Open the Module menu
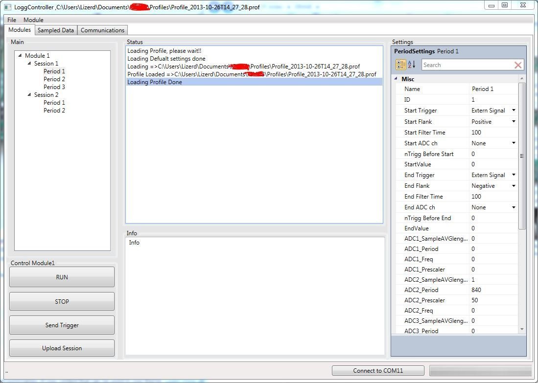This screenshot has height=383, width=538. point(33,20)
